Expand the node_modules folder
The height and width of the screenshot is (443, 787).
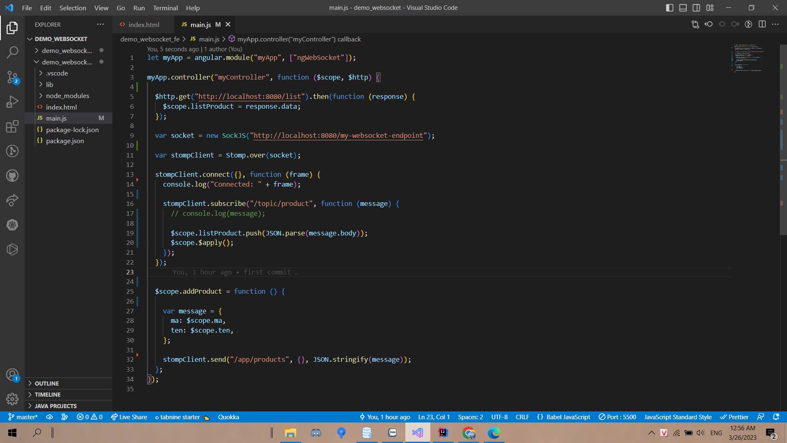pos(68,96)
